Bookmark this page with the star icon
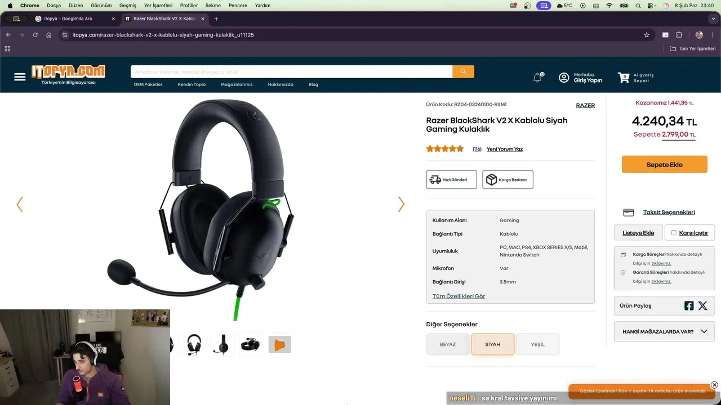The image size is (721, 405). (x=647, y=35)
